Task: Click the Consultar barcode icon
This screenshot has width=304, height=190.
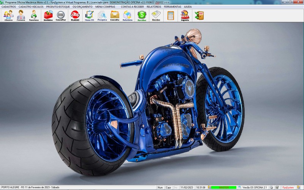Action: (x=61, y=16)
